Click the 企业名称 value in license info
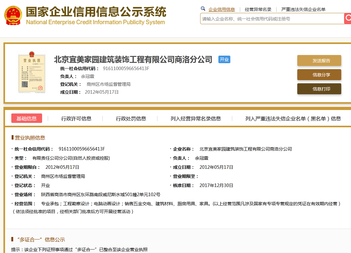 click(x=245, y=149)
